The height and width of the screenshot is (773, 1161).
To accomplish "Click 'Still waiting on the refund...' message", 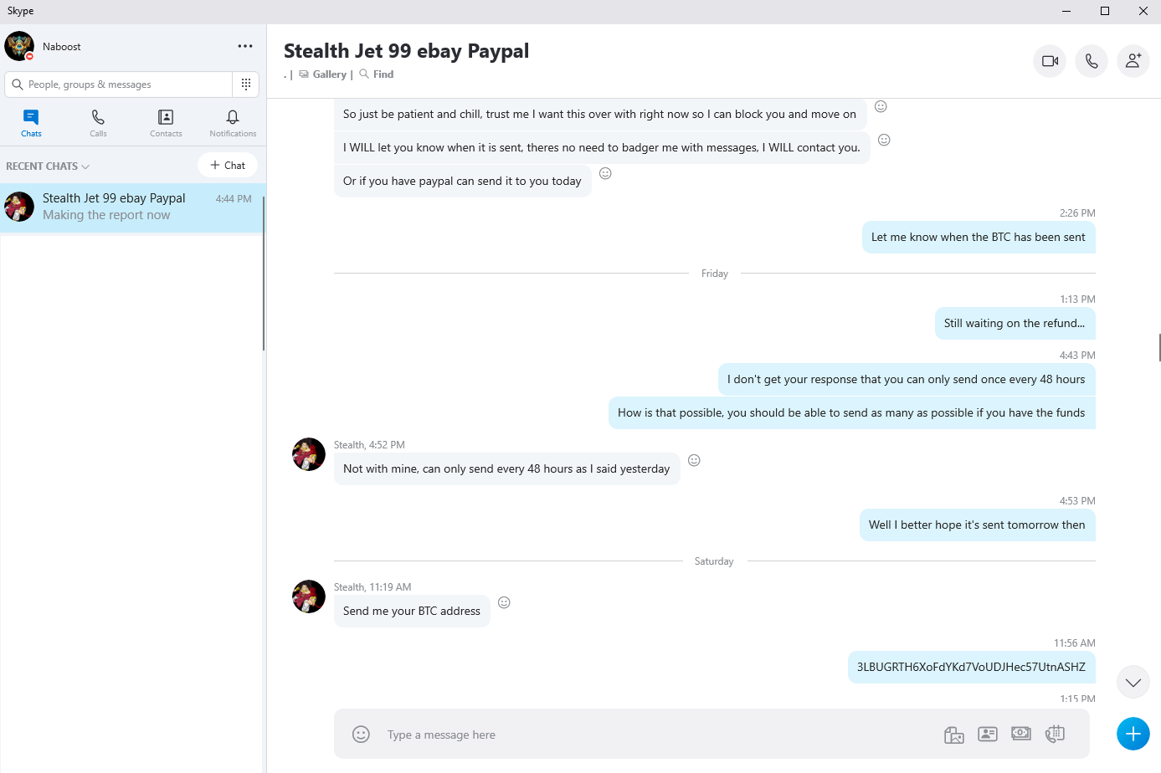I will click(1015, 324).
